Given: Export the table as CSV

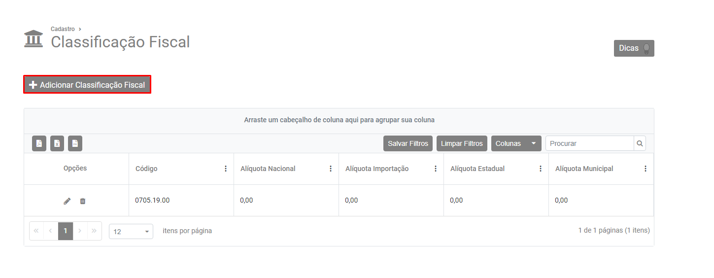Looking at the screenshot, I should coord(75,143).
